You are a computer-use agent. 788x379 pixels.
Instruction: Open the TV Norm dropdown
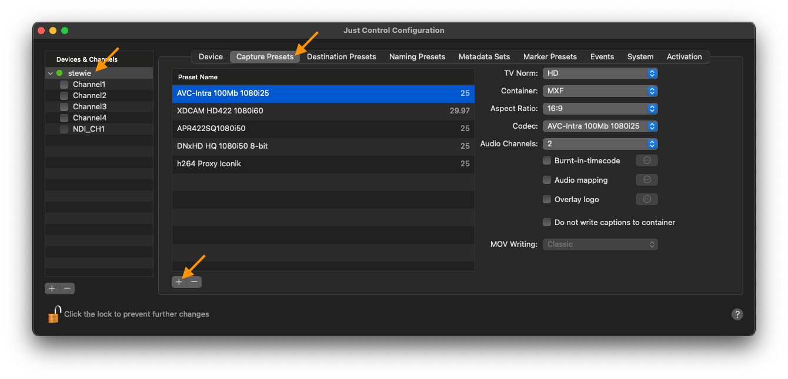[600, 73]
